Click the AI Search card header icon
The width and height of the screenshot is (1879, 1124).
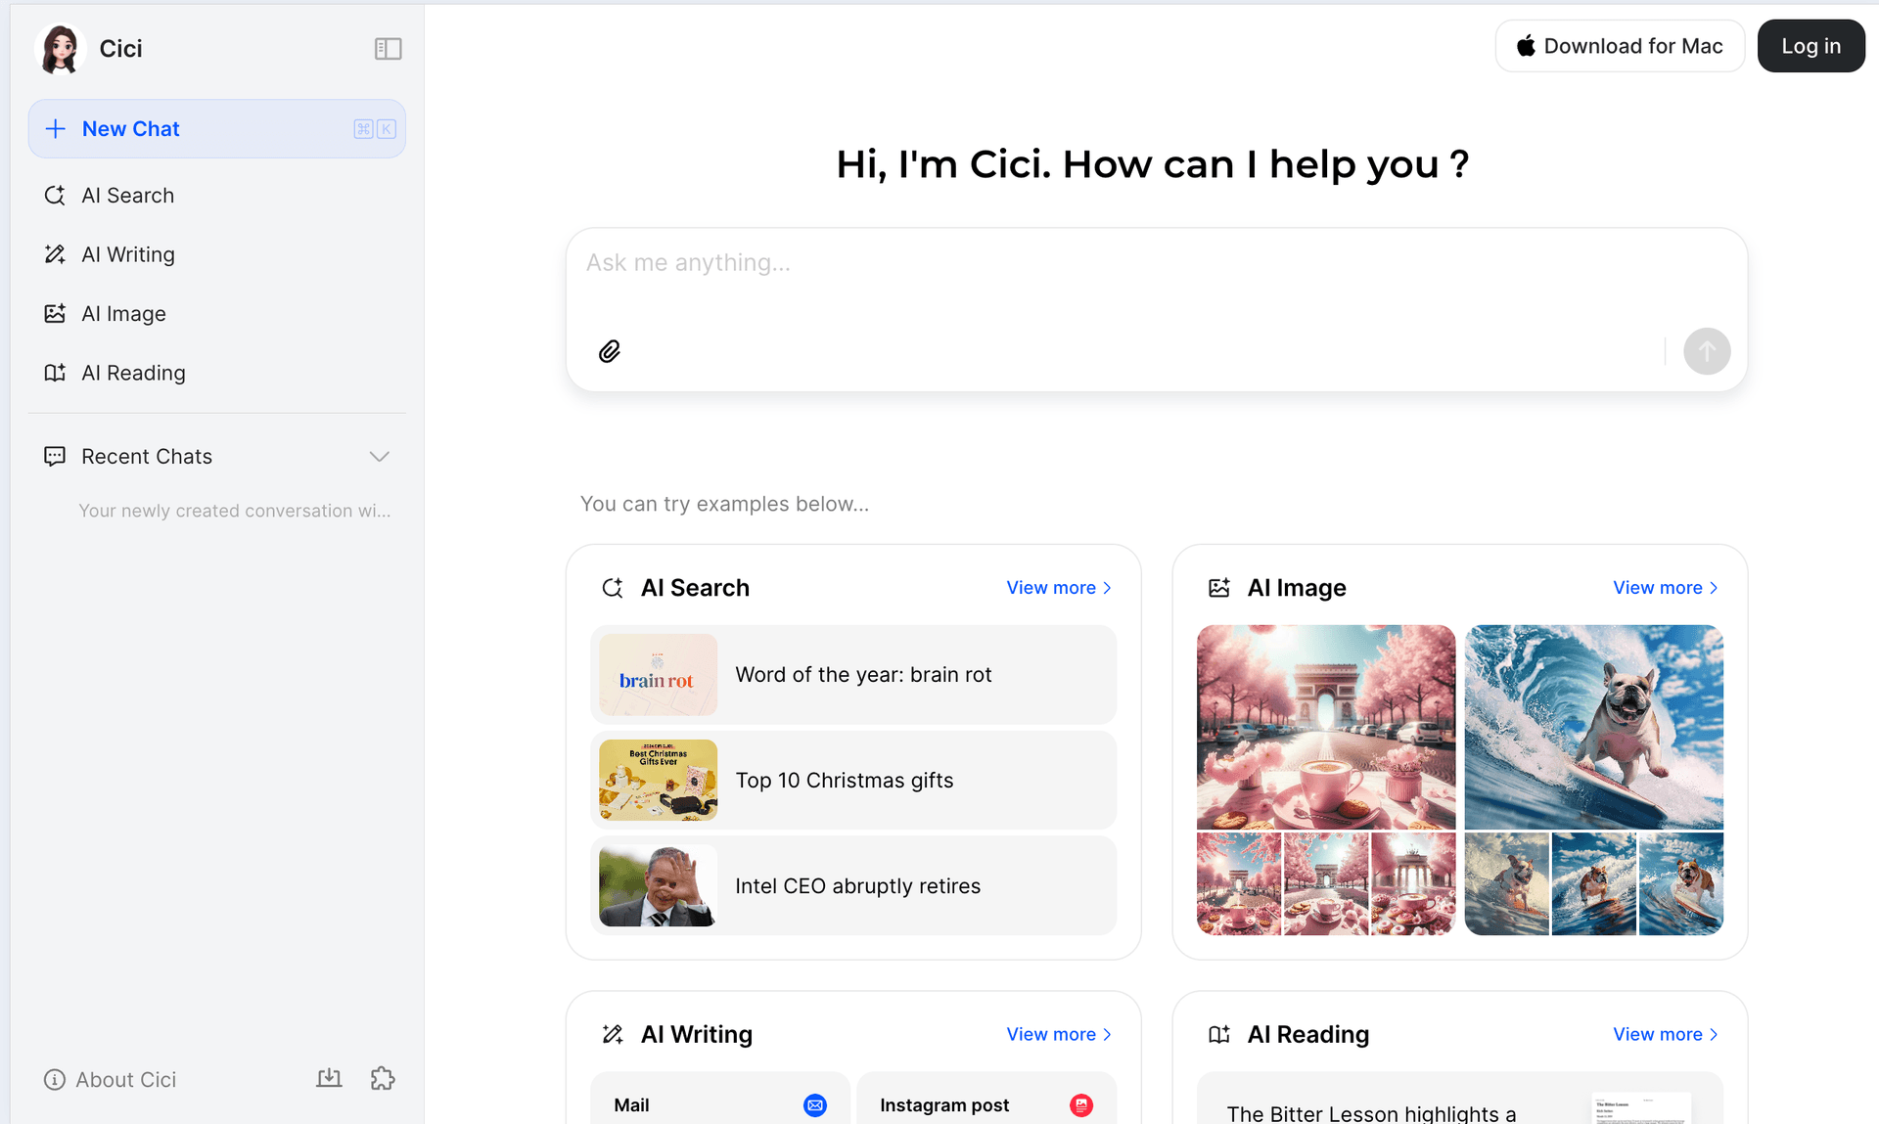click(x=613, y=588)
